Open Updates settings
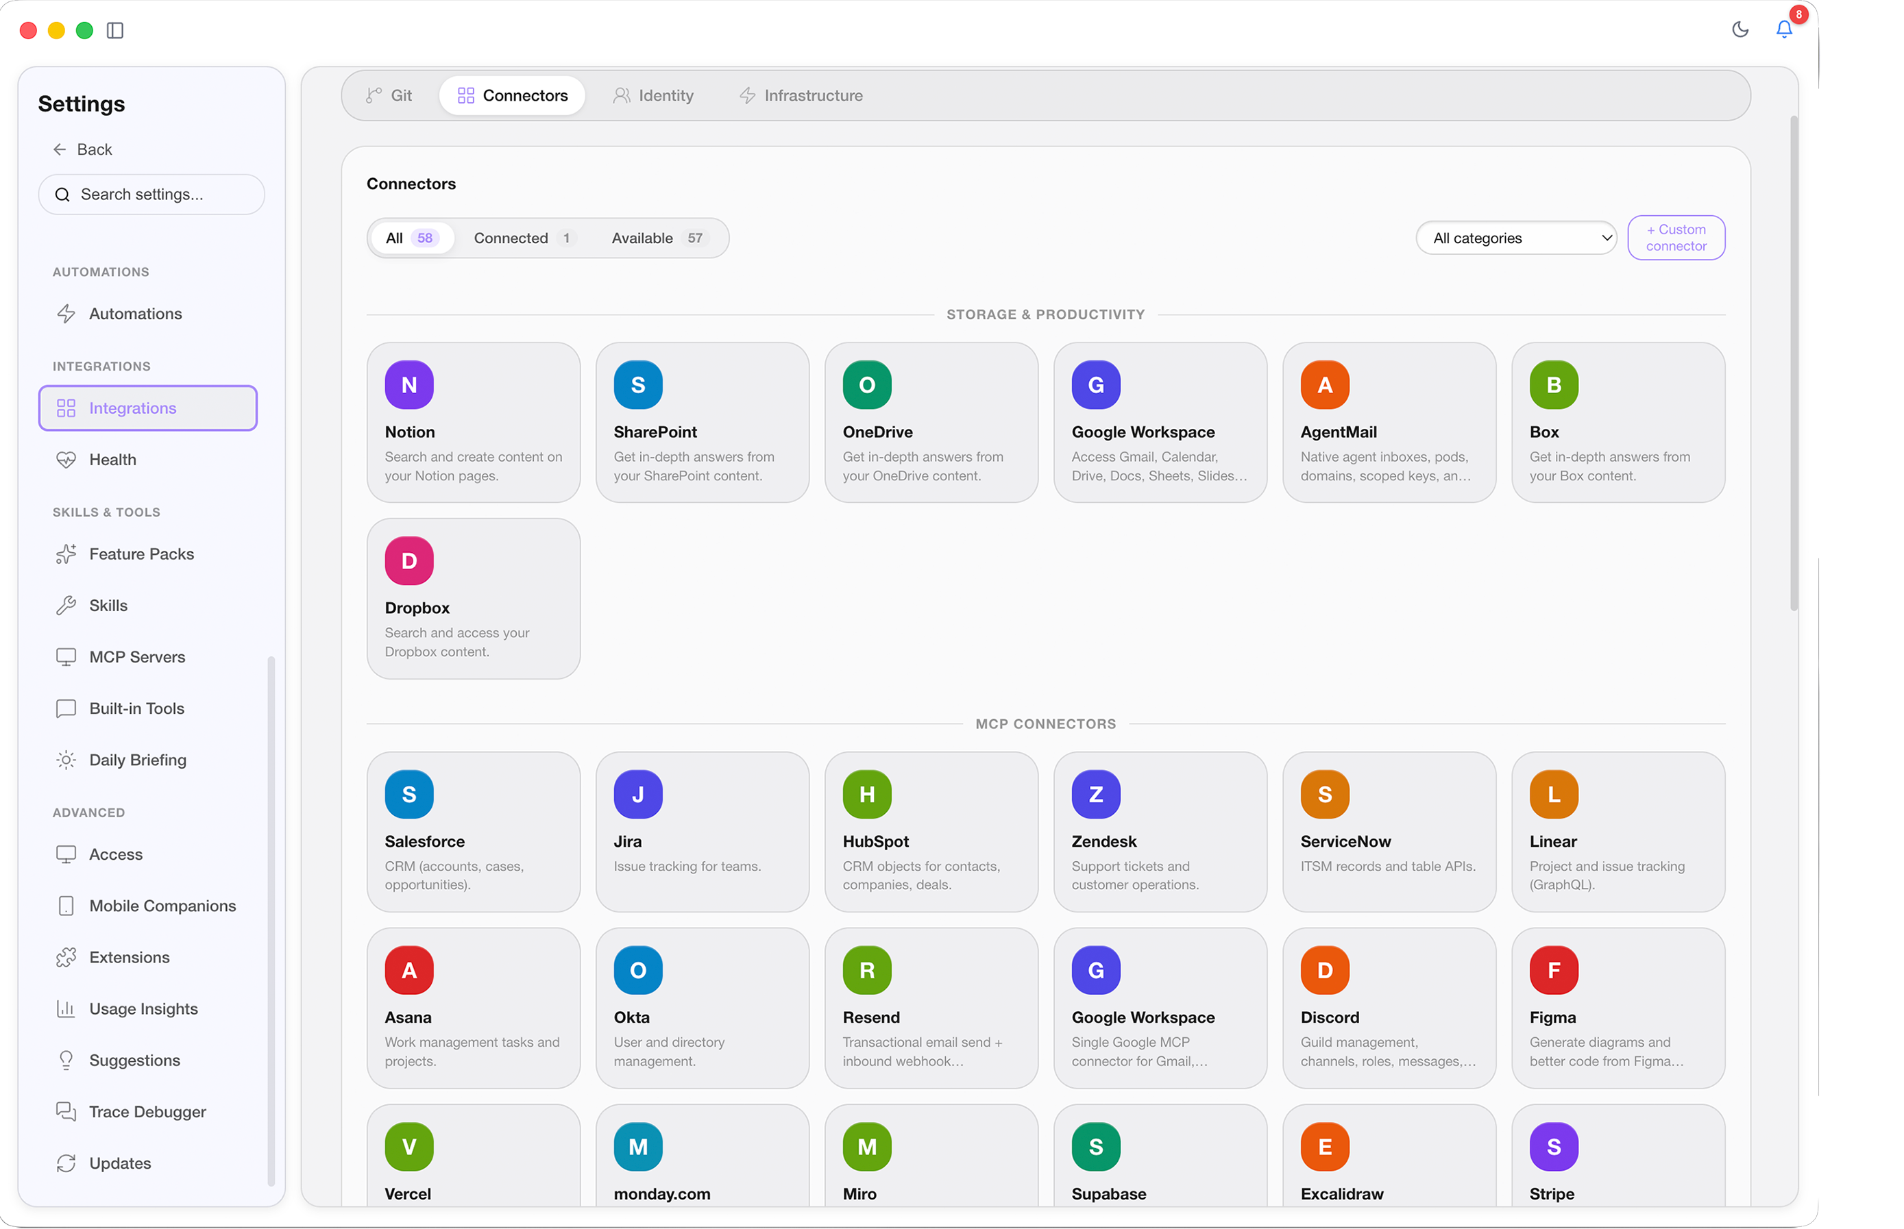 [x=147, y=1163]
